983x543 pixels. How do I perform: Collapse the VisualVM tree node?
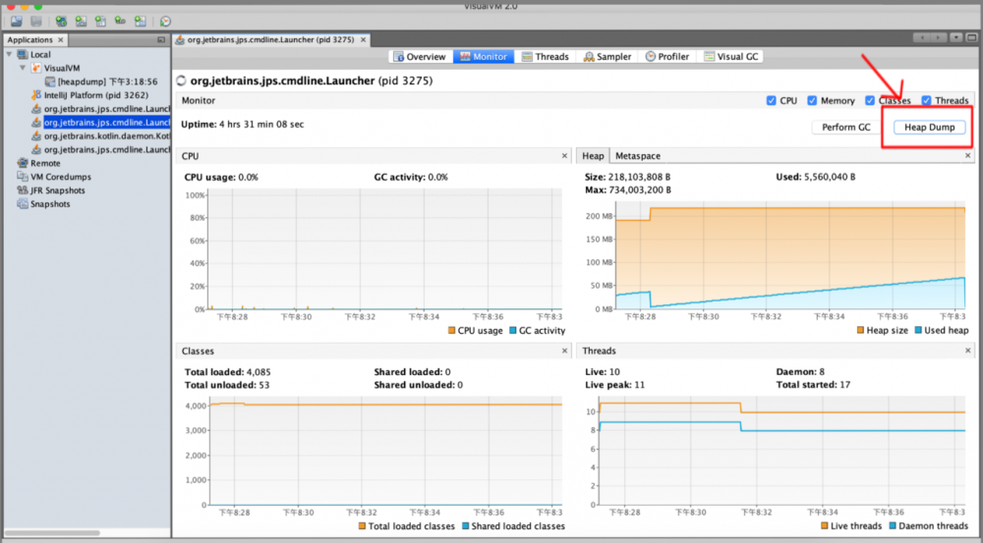[x=23, y=68]
